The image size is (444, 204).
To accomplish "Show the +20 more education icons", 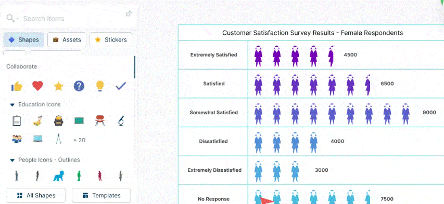I will [x=79, y=140].
